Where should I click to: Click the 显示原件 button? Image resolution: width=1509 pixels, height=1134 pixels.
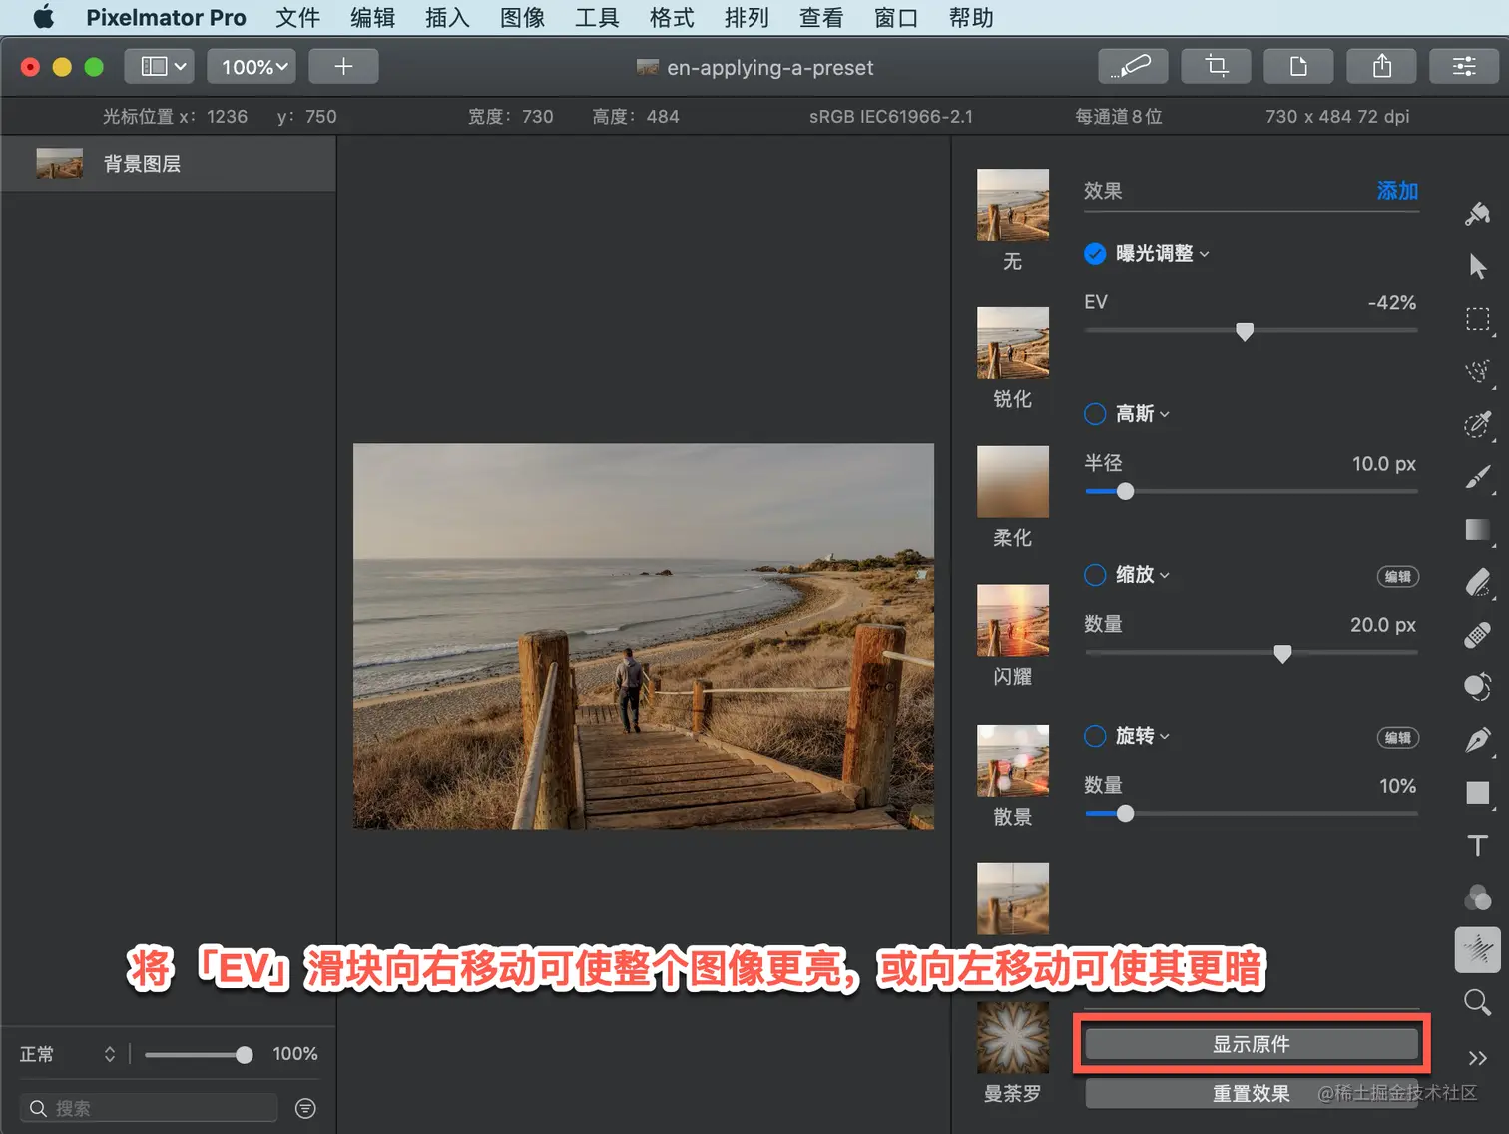pyautogui.click(x=1252, y=1044)
